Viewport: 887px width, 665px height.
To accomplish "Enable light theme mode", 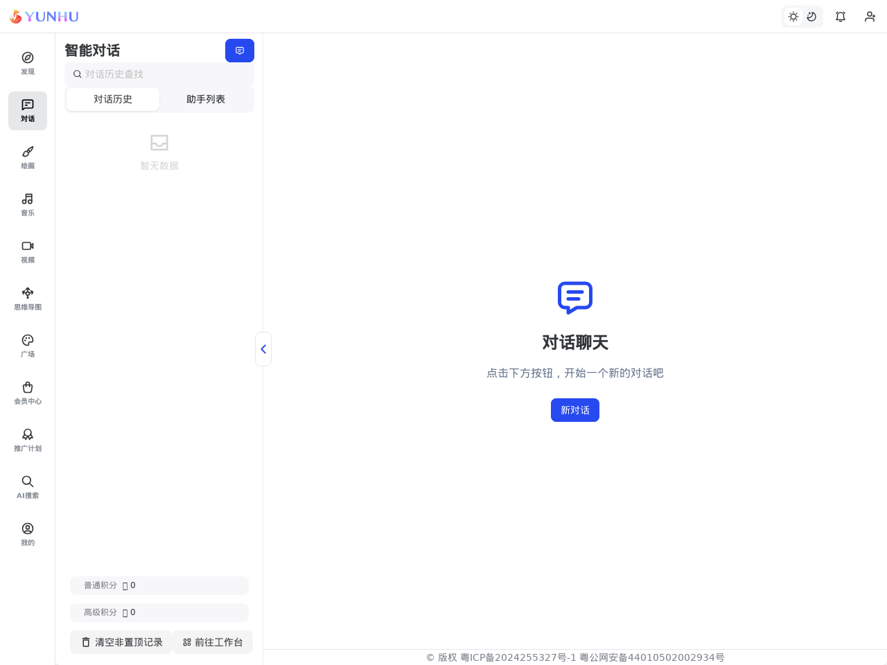I will coord(793,16).
